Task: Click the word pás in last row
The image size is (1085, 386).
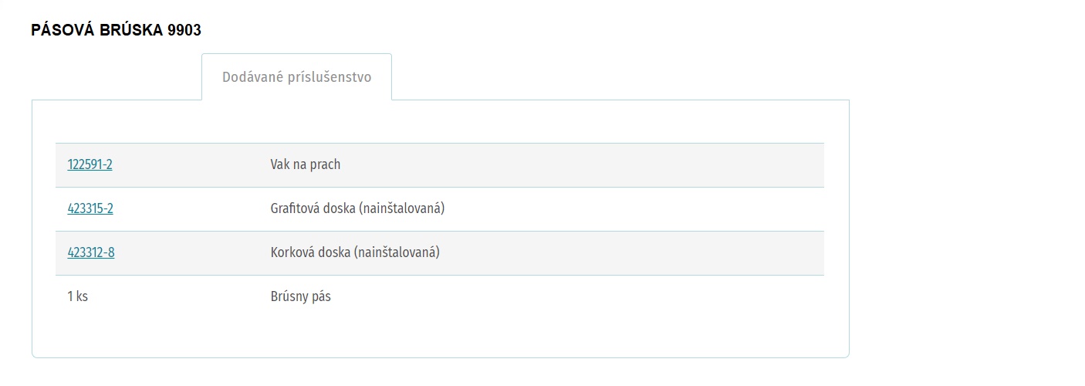Action: point(321,297)
